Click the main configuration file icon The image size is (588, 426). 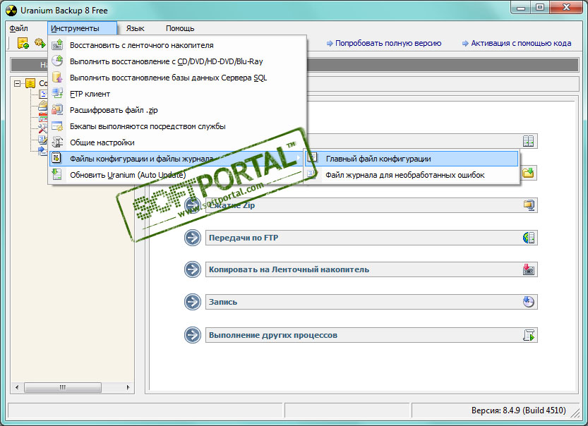click(313, 158)
